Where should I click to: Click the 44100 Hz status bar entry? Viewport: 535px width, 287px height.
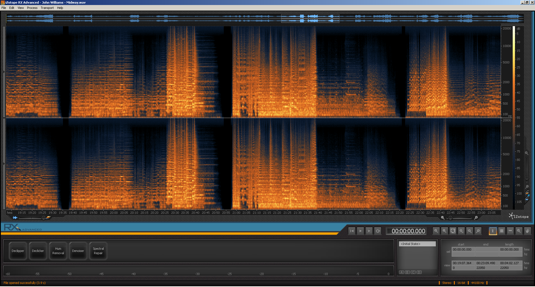click(x=478, y=283)
